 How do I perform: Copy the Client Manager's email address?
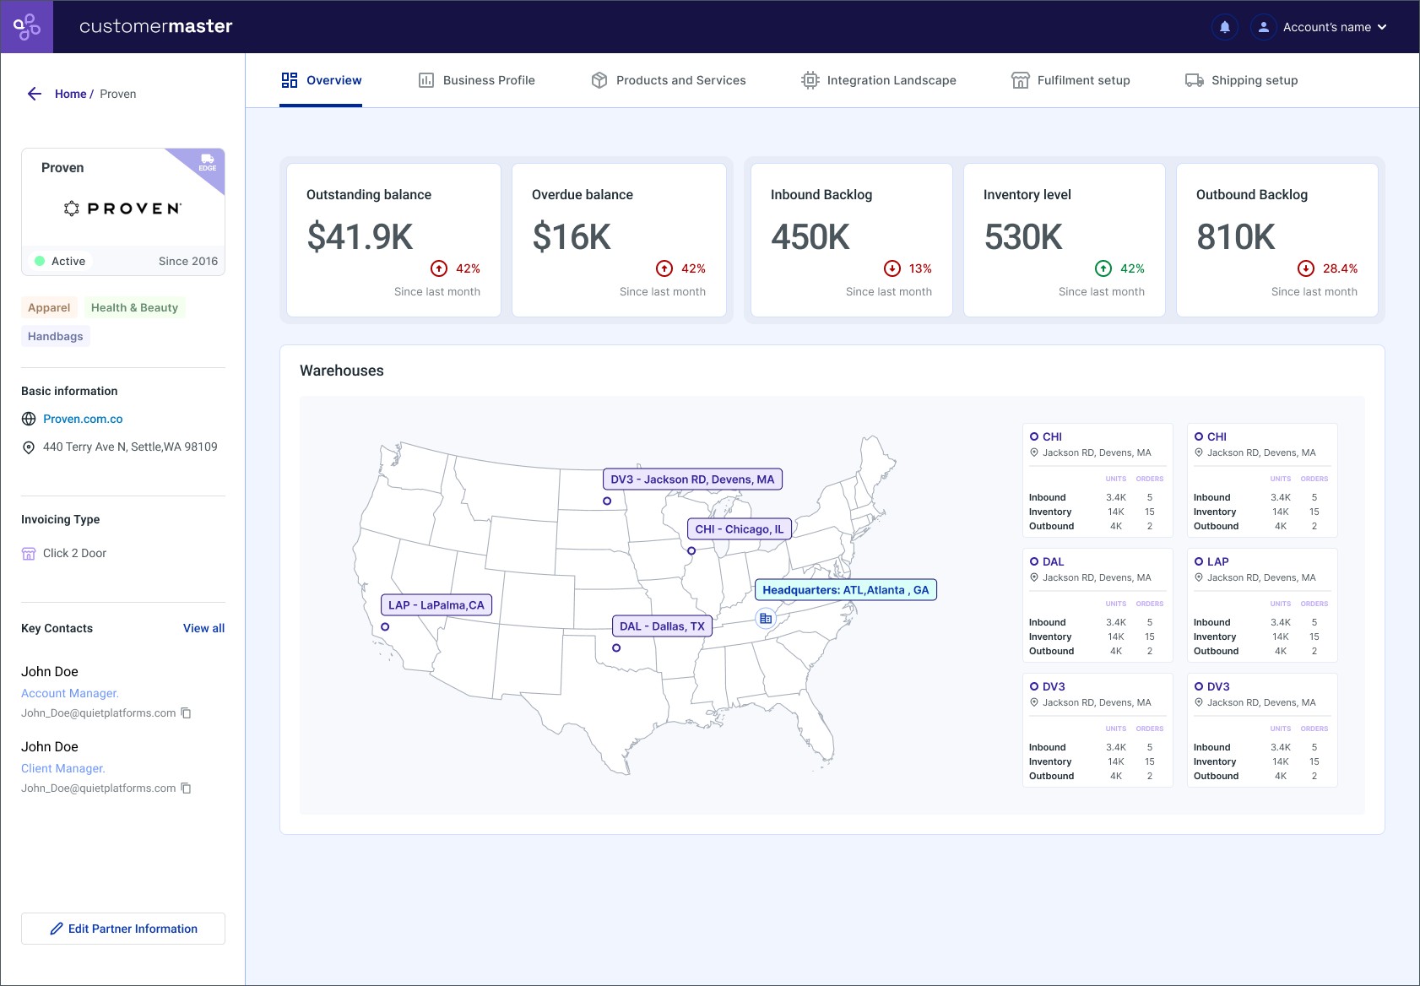(x=187, y=788)
